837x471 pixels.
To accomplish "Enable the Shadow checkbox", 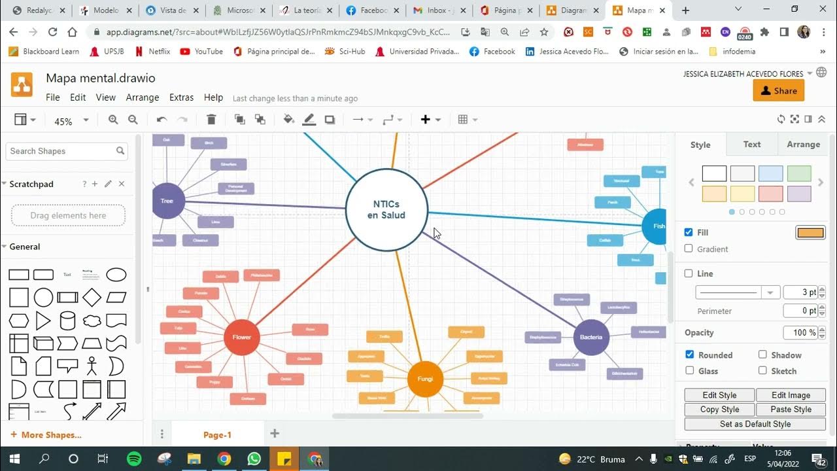I will 762,355.
